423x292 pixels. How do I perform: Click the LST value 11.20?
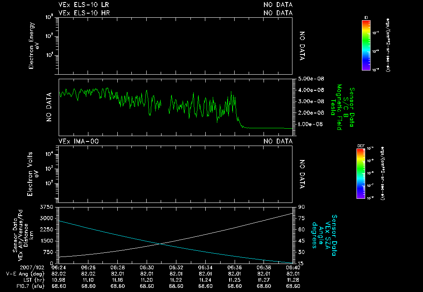(x=147, y=280)
